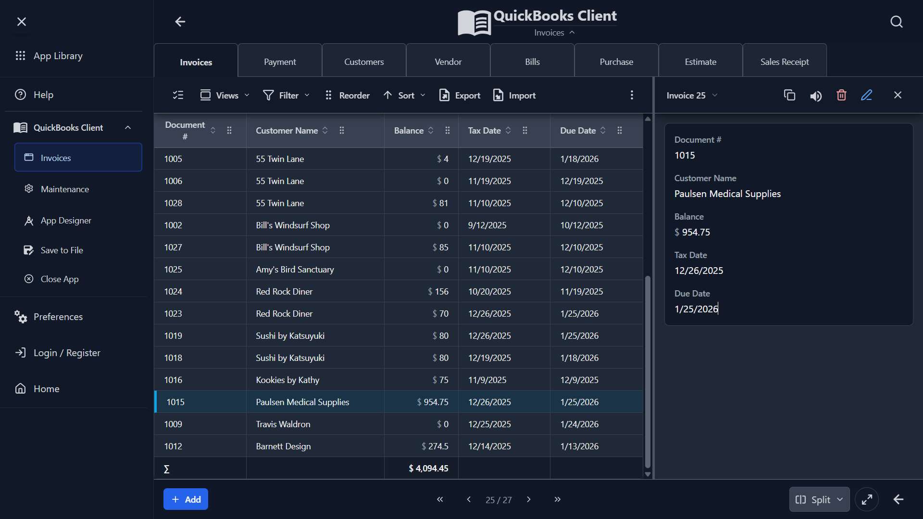Click the speaker read-aloud icon

point(816,96)
